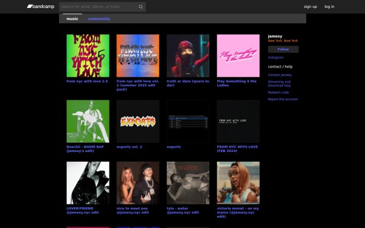Click 'LOVER/FRIEND @jamesy.nyc edit' title
This screenshot has height=228, width=365.
tap(82, 210)
